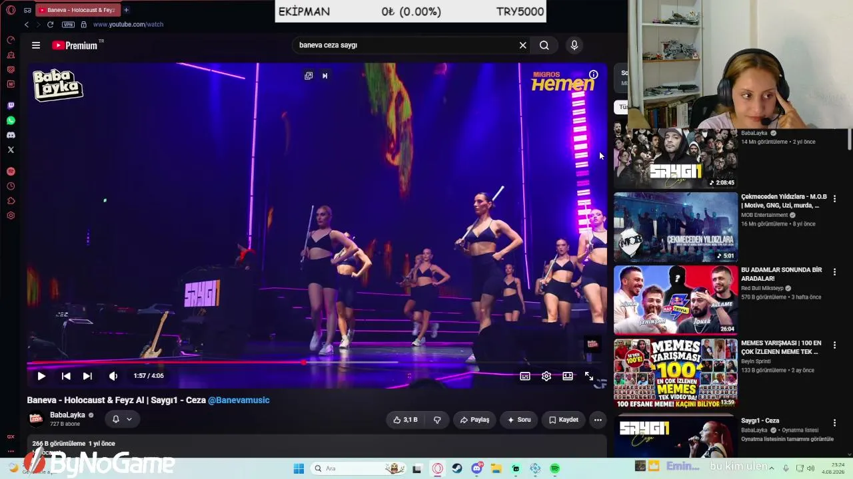Go back in the browser
This screenshot has height=479, width=853.
(x=27, y=25)
